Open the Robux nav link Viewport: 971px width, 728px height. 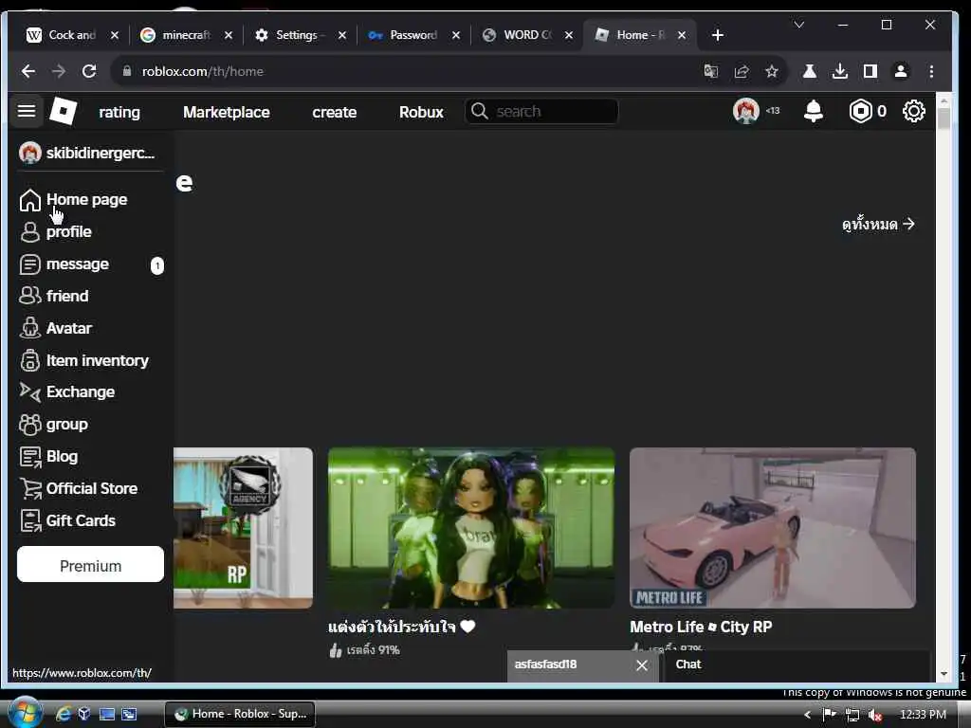coord(421,112)
